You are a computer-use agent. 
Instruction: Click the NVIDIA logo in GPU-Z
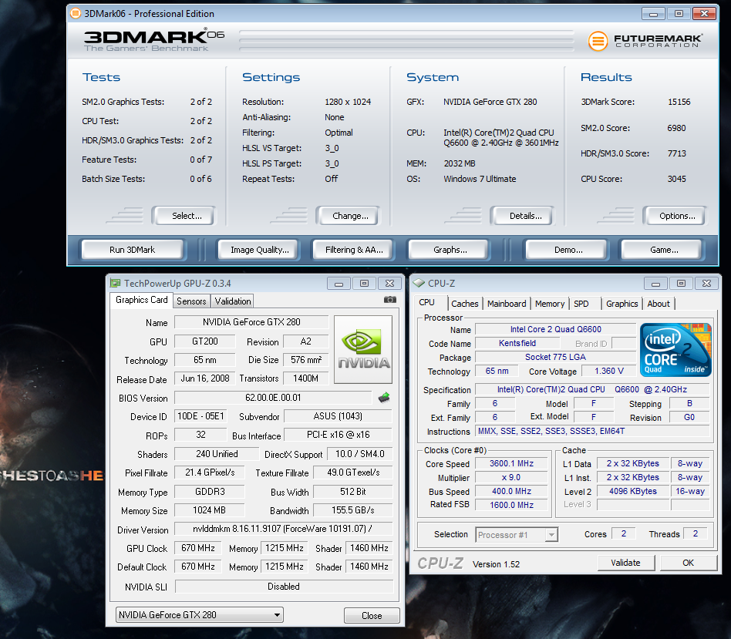coord(363,350)
